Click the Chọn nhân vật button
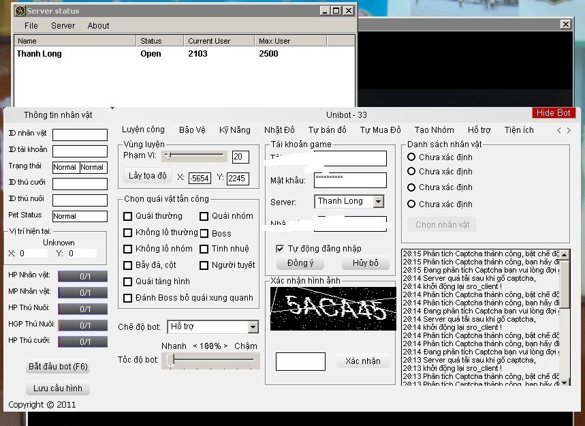The width and height of the screenshot is (585, 426). click(x=442, y=225)
